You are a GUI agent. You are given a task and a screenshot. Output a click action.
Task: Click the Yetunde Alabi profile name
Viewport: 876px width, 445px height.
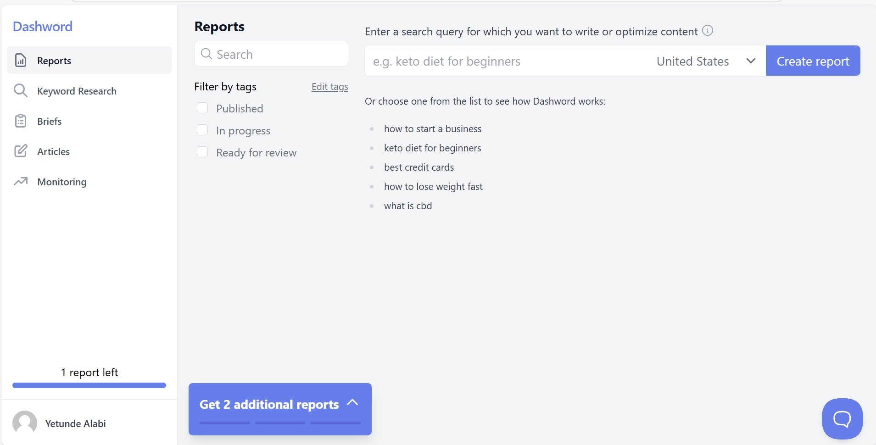click(x=76, y=423)
